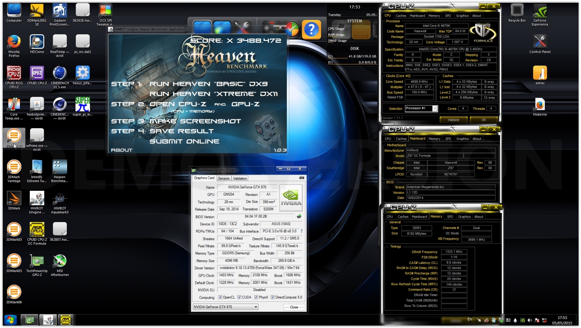The image size is (581, 328).
Task: Click Run Heaven "Basic" DX9
Action: tap(209, 84)
